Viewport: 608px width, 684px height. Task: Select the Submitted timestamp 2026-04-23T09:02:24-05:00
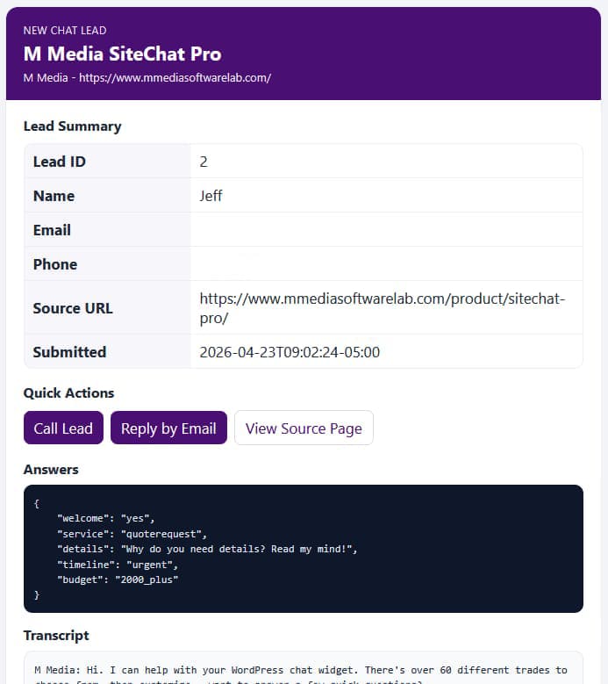[290, 352]
